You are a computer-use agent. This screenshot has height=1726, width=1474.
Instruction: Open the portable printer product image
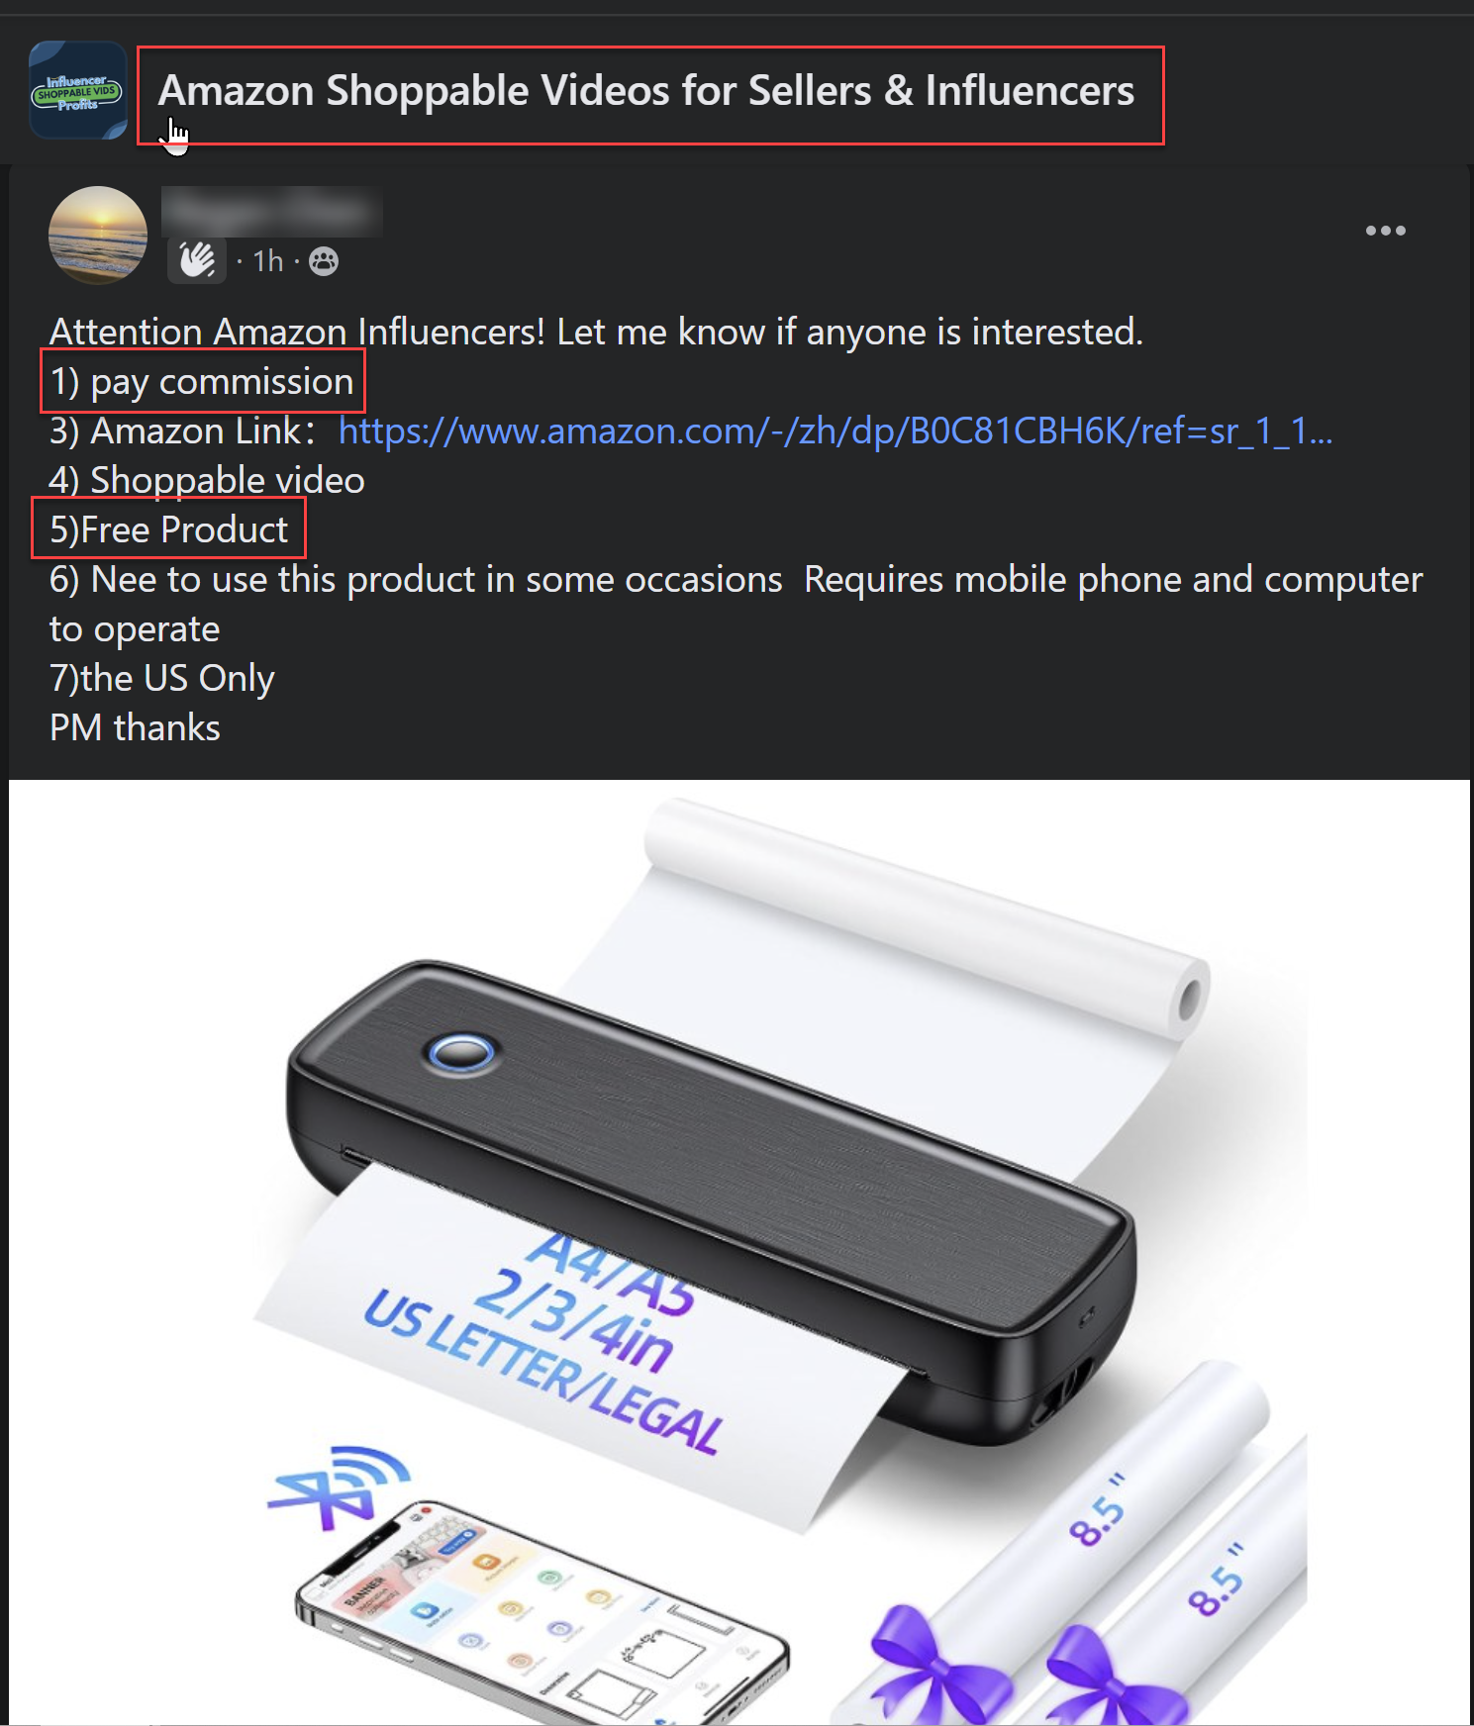point(739,1252)
